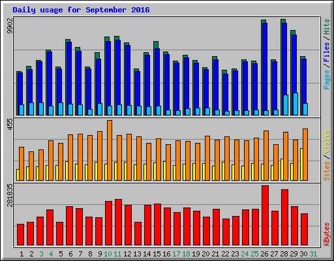Select the cyan Pages bar for day 28
The width and height of the screenshot is (334, 261).
[x=286, y=105]
